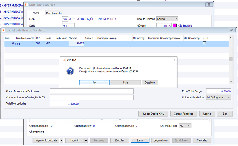Click the ABYZ PARTICIPAÇÕES E INVESTIMENTOS text
The image size is (238, 146).
(x=93, y=19)
